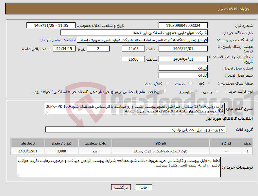This screenshot has width=258, height=196.
Task: Click the need date cell 1403/12/01
Action: point(28,151)
